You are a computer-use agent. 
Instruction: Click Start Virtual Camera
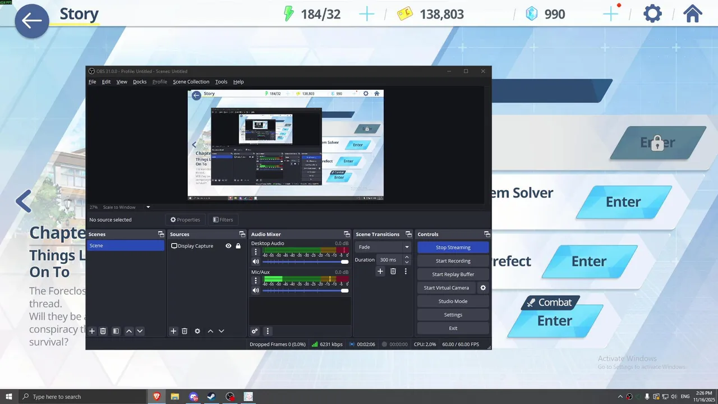point(447,288)
